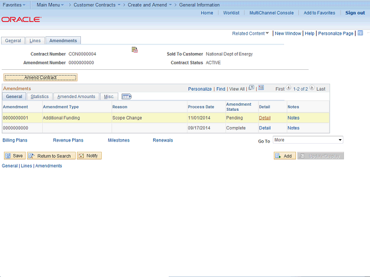370x277 pixels.
Task: Show all columns icon next to Misc. tab
Action: tap(127, 96)
